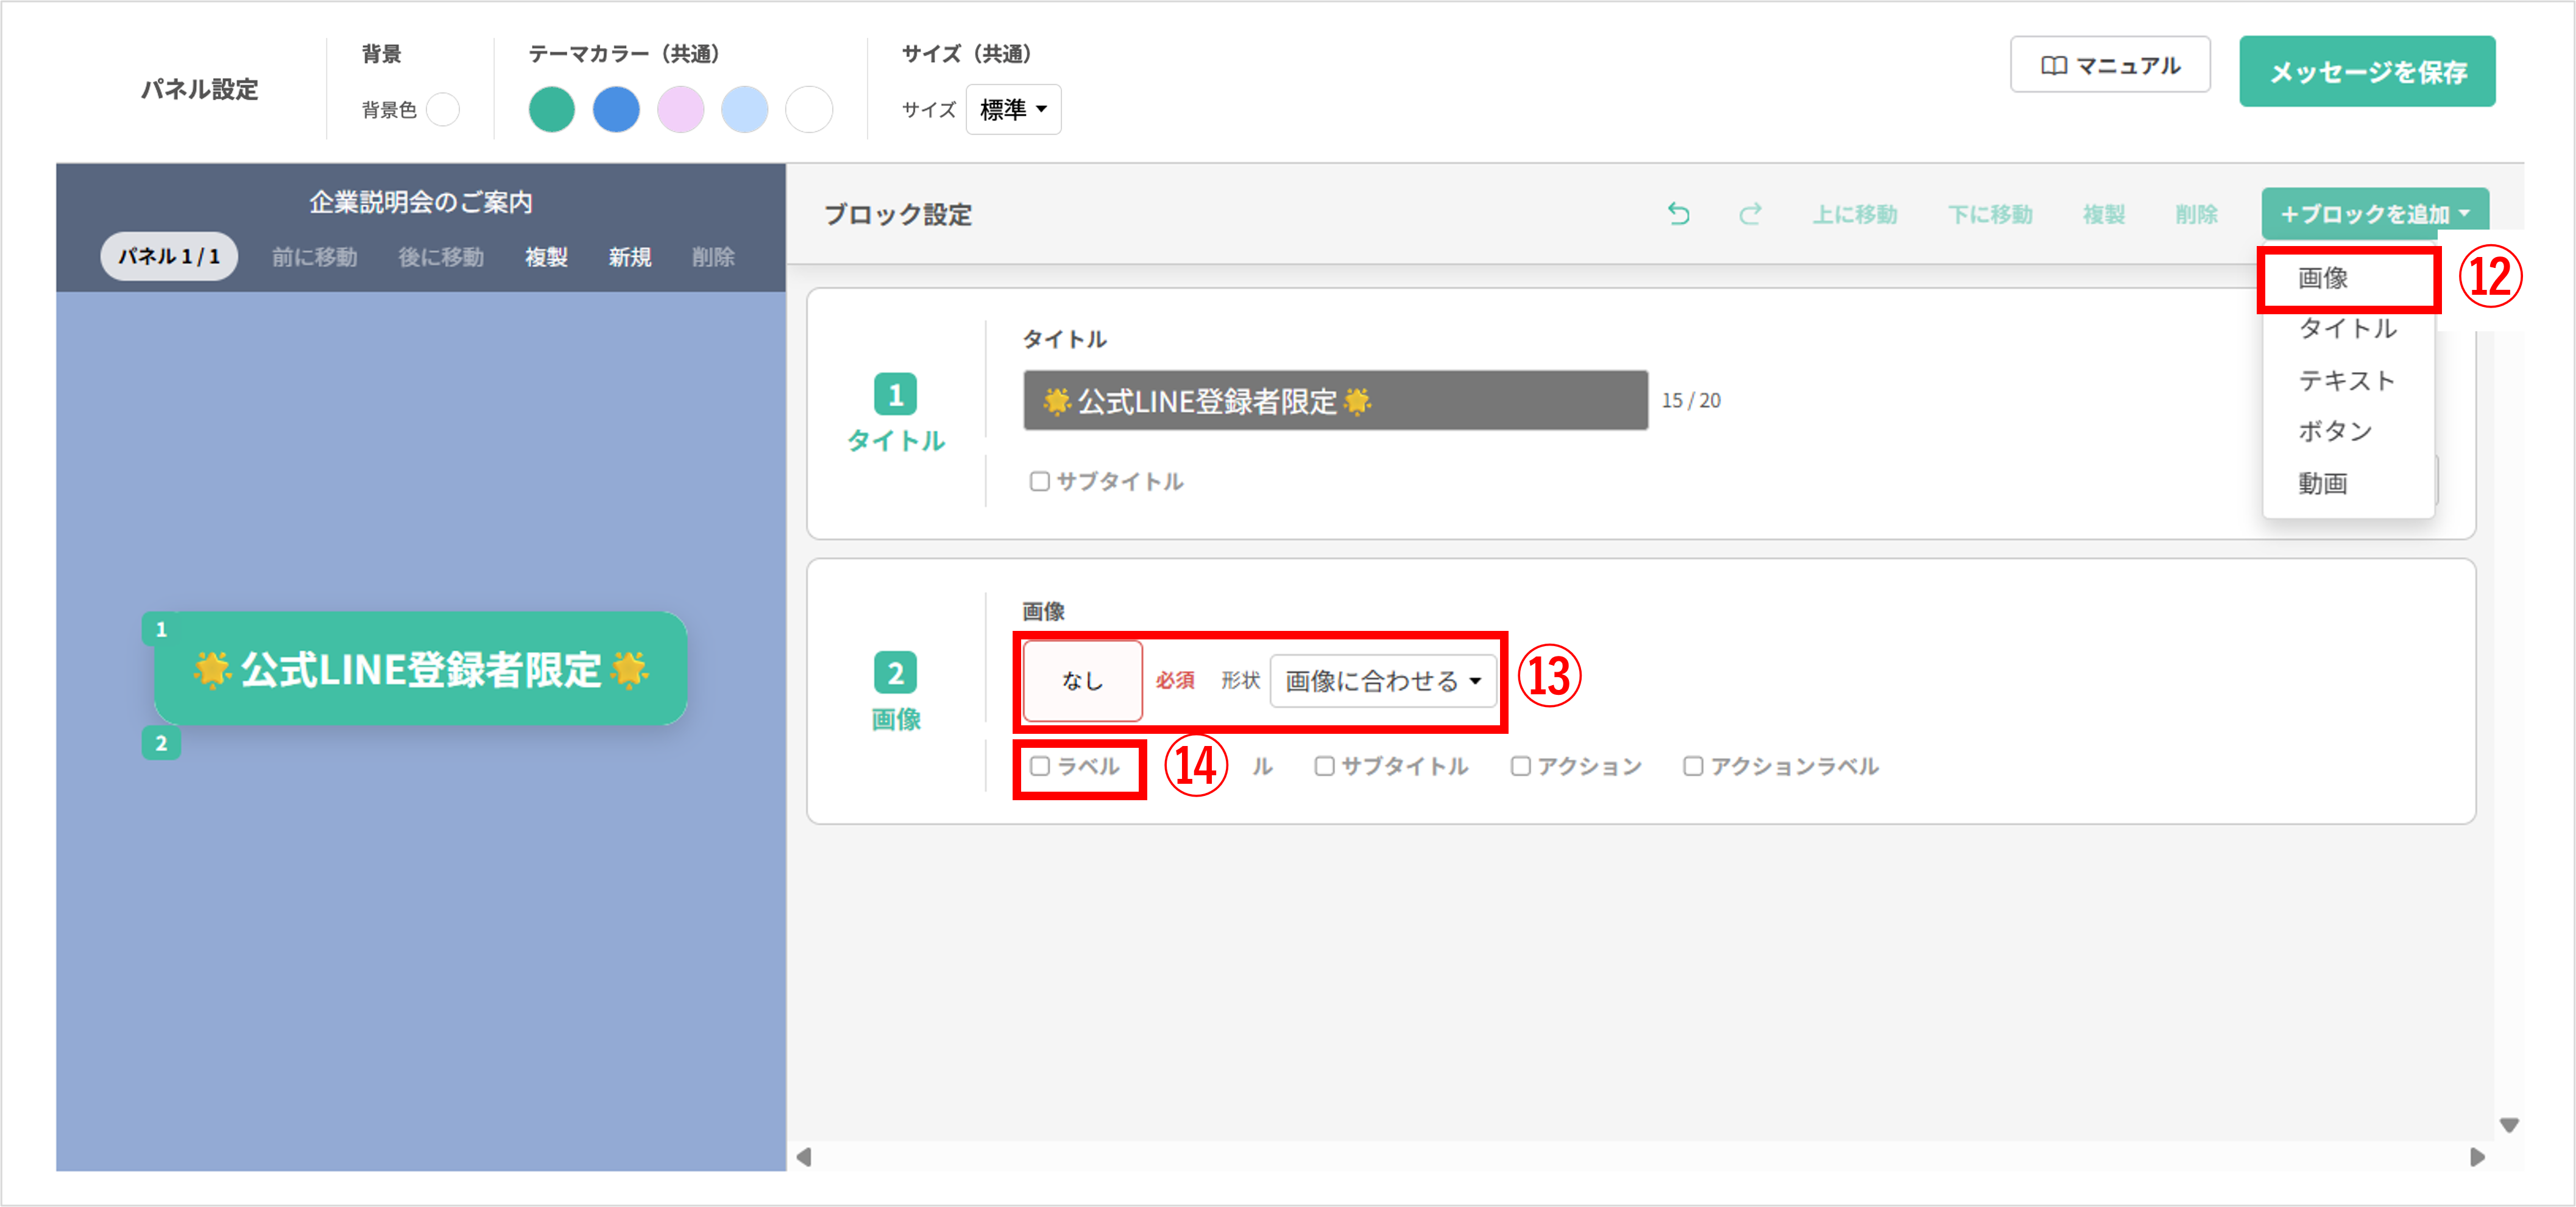Viewport: 2576px width, 1207px height.
Task: Click the undo arrow icon
Action: 1678,214
